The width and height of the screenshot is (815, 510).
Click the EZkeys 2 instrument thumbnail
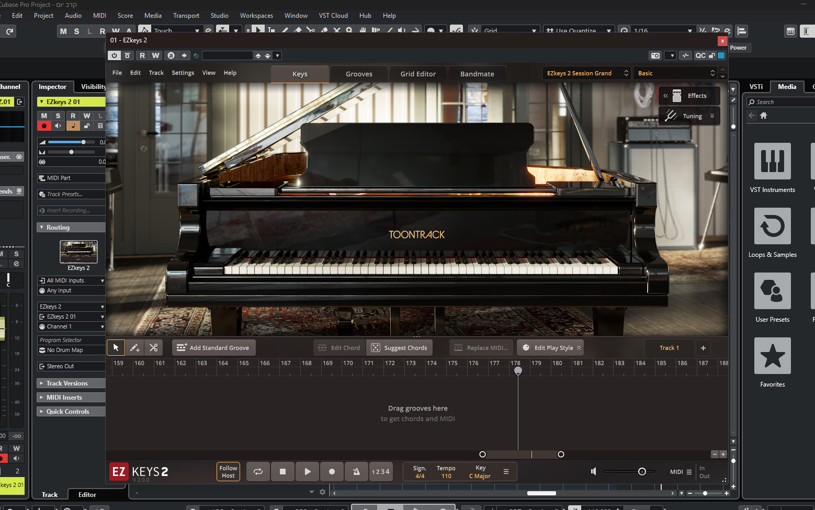(78, 252)
